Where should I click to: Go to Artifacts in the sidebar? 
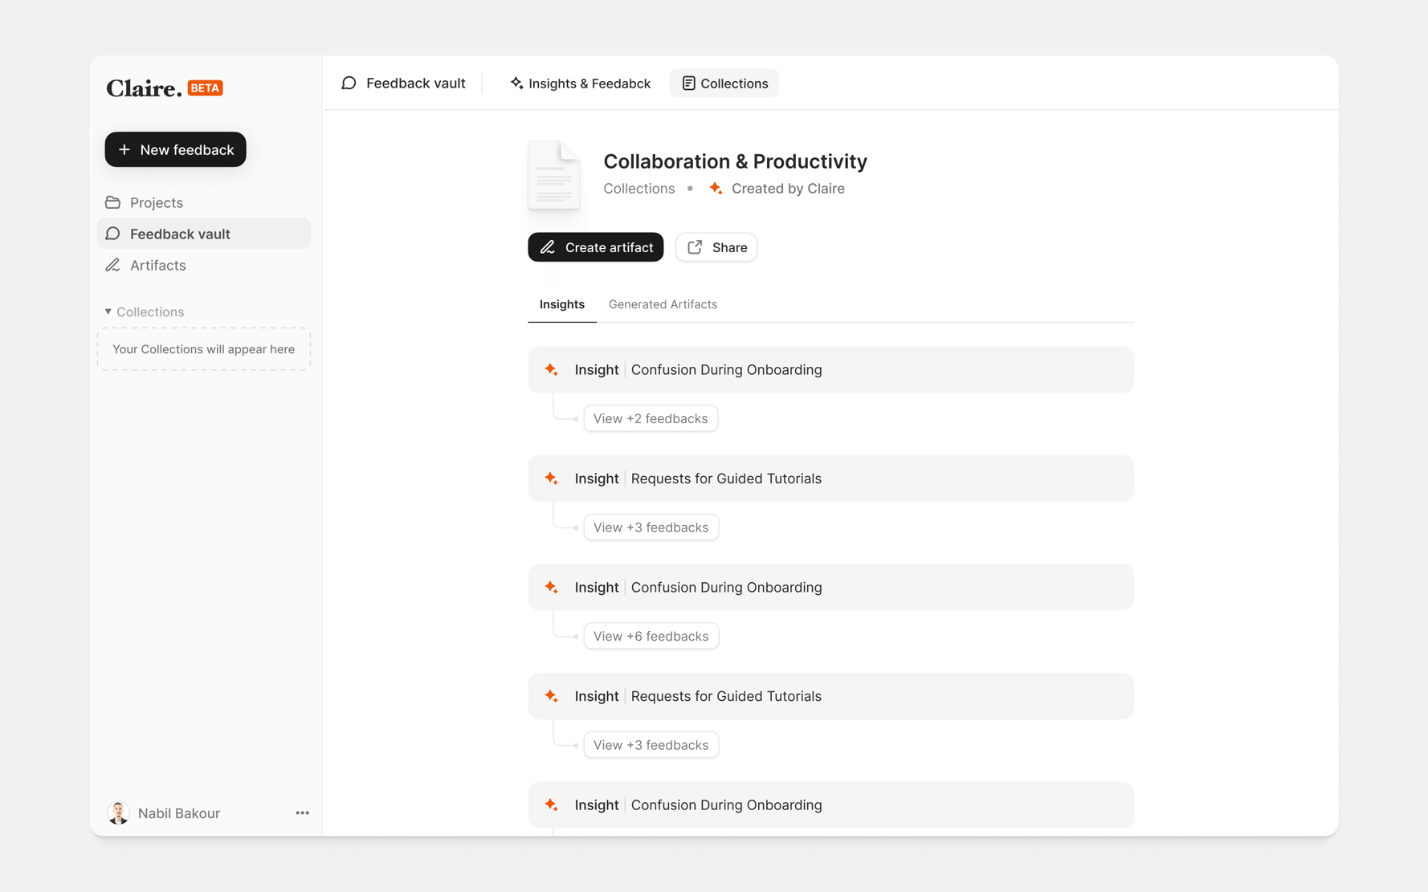click(204, 265)
